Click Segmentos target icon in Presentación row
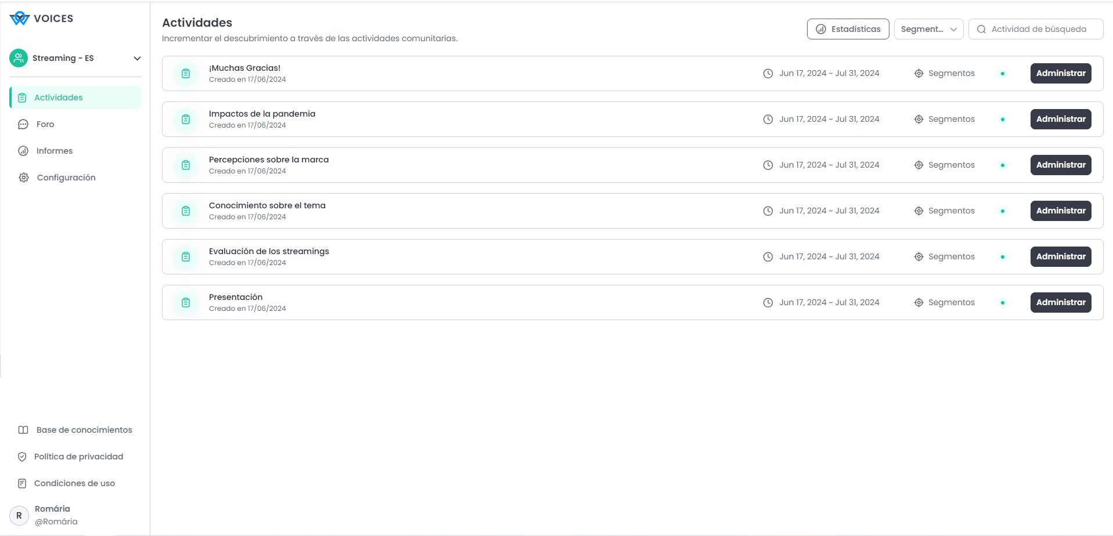 click(919, 303)
